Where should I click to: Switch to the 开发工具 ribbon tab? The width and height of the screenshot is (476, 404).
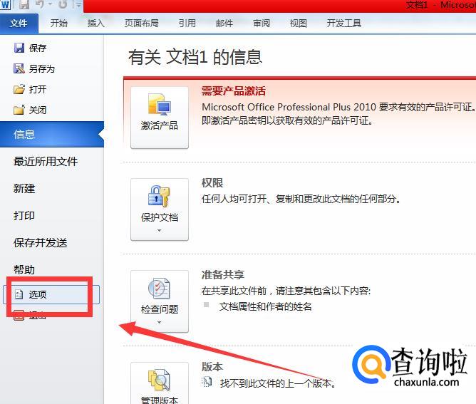[x=344, y=24]
